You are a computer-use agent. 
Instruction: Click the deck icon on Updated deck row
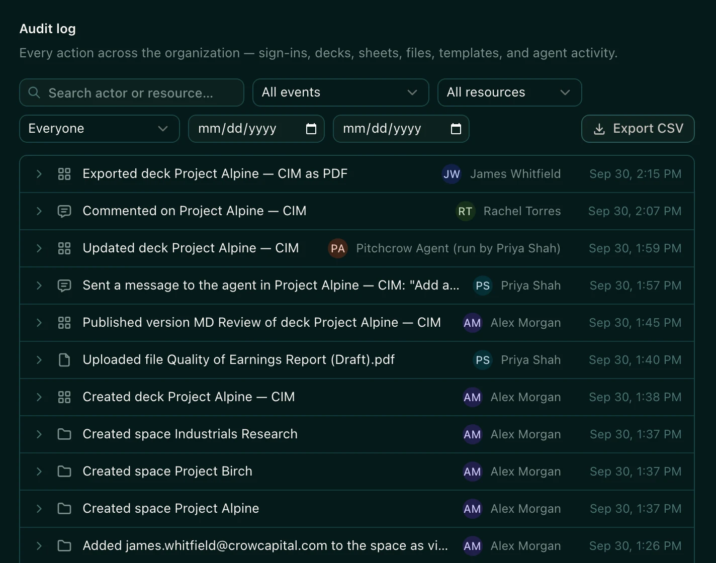[x=64, y=248]
